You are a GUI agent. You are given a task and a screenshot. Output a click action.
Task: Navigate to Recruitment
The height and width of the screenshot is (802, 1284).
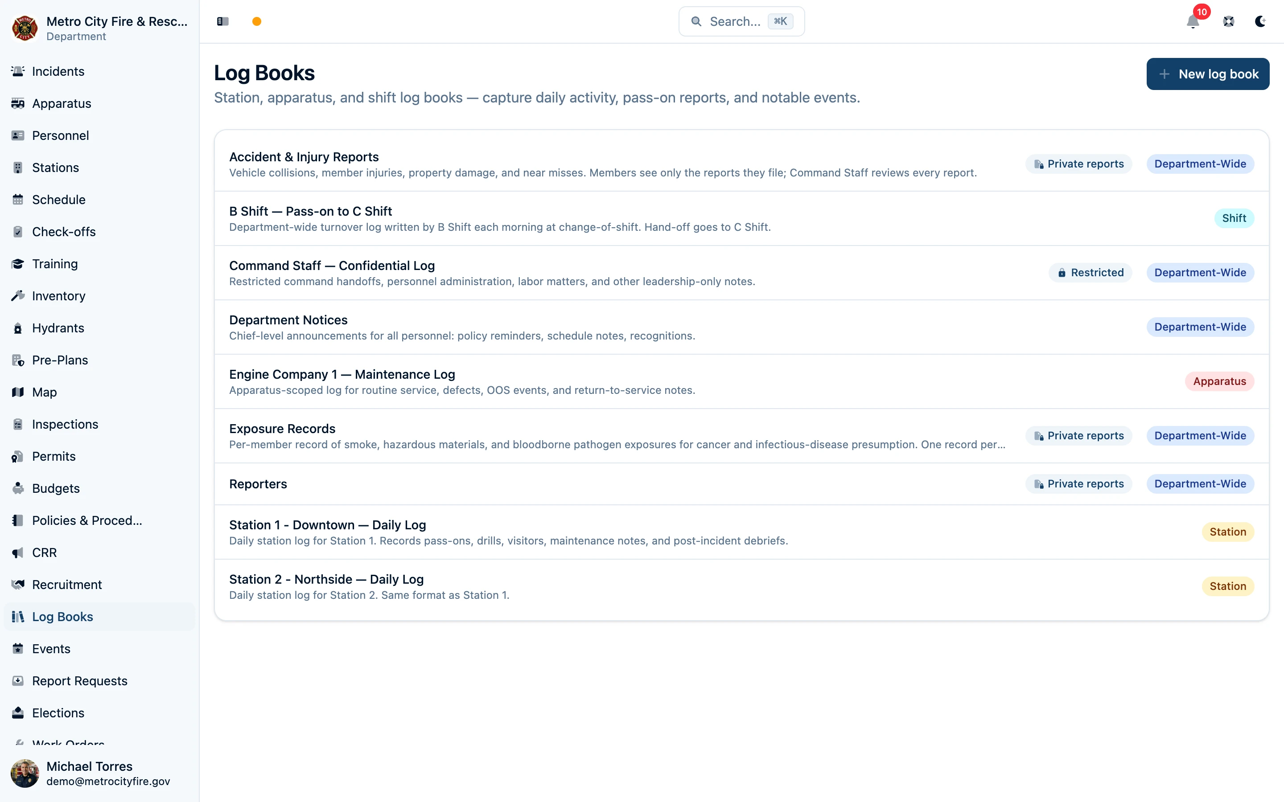tap(99, 585)
